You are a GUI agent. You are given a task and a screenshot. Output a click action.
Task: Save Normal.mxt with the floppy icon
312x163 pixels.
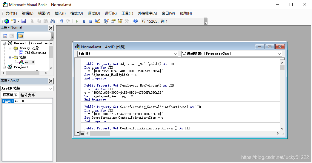pos(24,21)
